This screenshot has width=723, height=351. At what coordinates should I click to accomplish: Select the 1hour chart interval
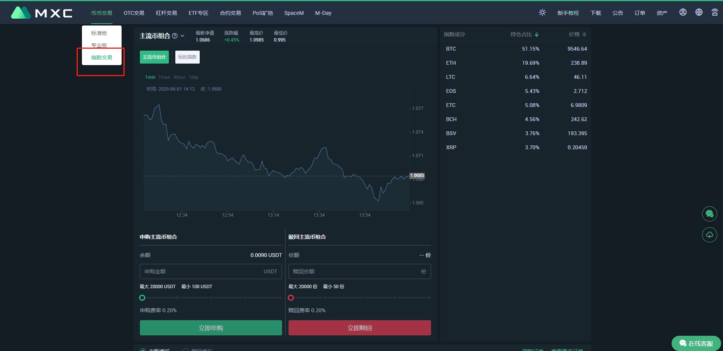(164, 77)
